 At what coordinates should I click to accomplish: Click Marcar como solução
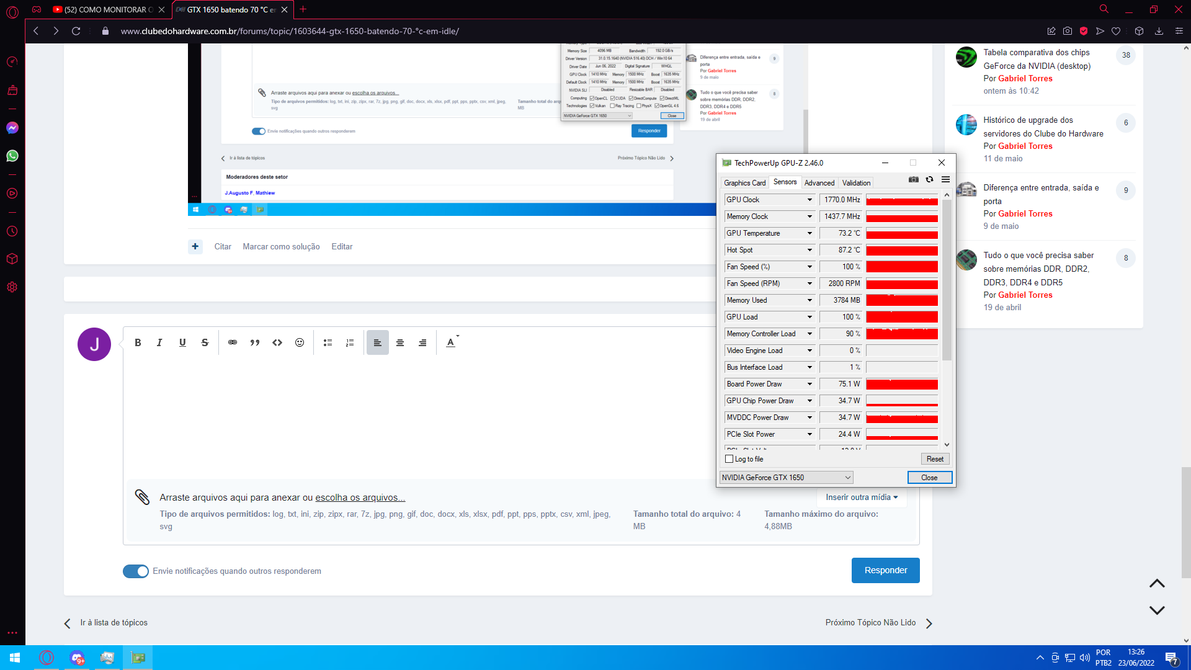click(281, 247)
